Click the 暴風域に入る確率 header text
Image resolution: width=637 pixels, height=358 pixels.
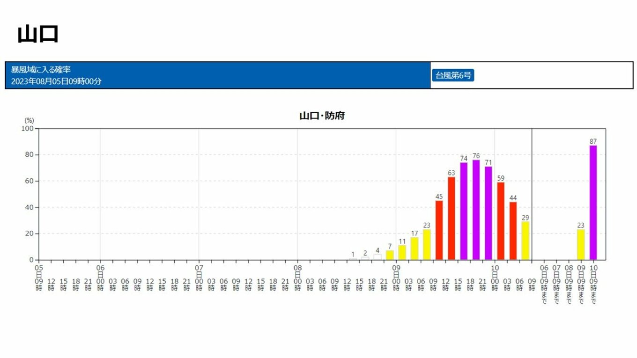41,70
